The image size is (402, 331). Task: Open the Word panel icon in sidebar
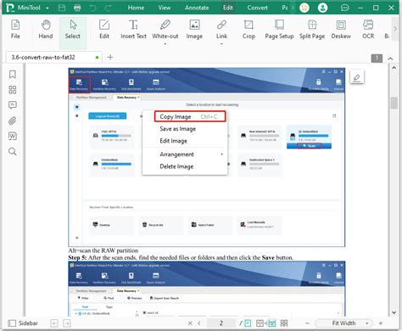point(13,136)
